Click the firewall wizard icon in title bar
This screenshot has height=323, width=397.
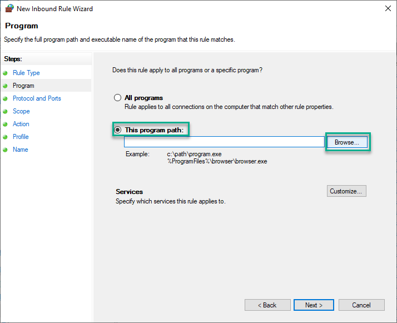pyautogui.click(x=9, y=8)
